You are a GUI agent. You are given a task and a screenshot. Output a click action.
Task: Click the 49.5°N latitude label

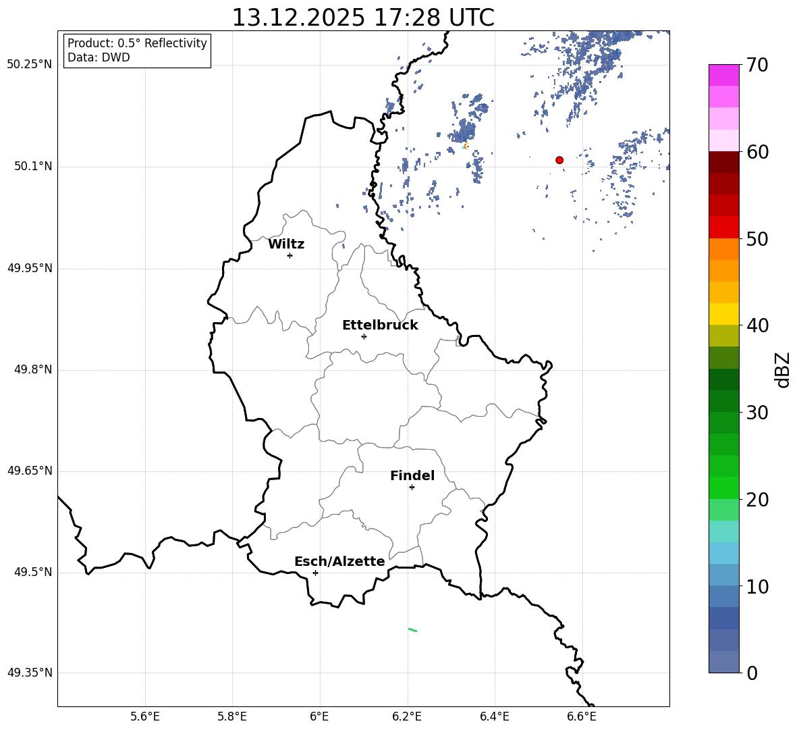33,572
